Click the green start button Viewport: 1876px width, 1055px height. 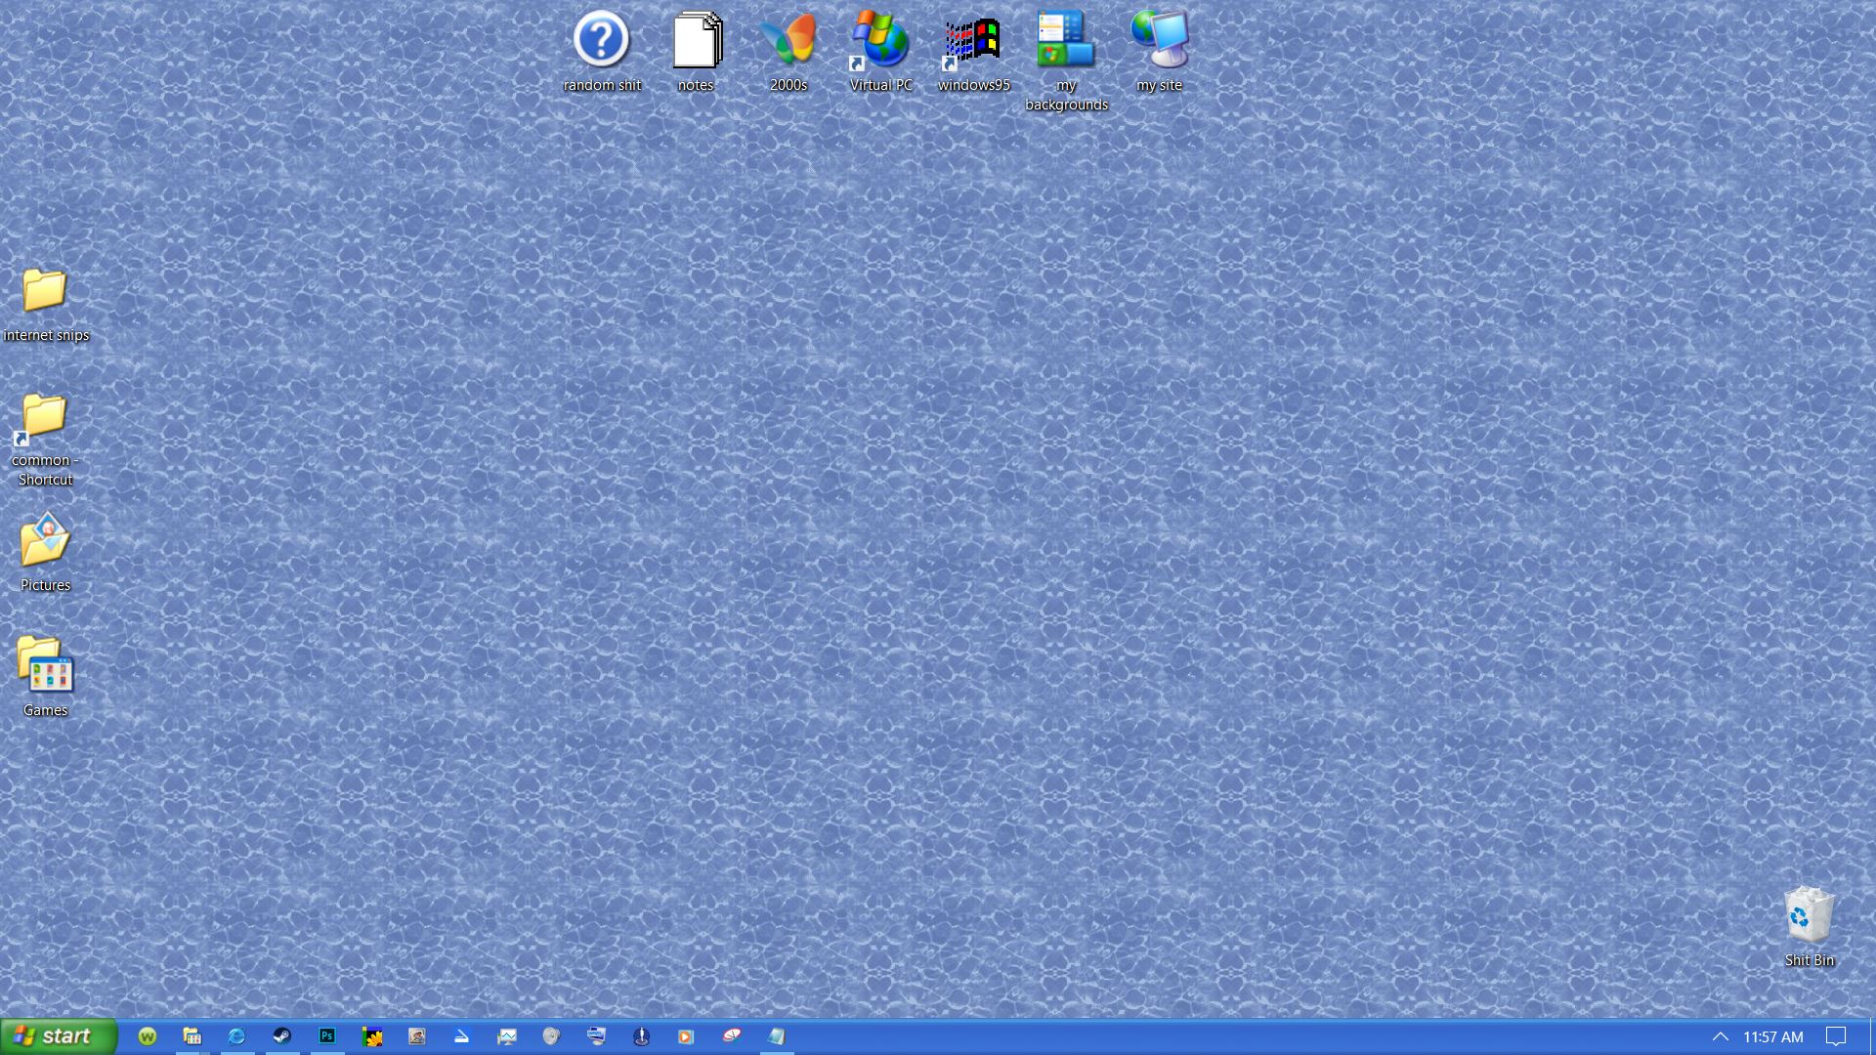tap(59, 1036)
